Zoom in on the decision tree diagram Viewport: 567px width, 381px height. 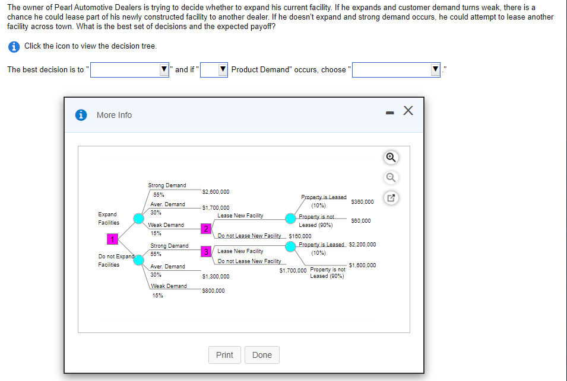click(391, 157)
